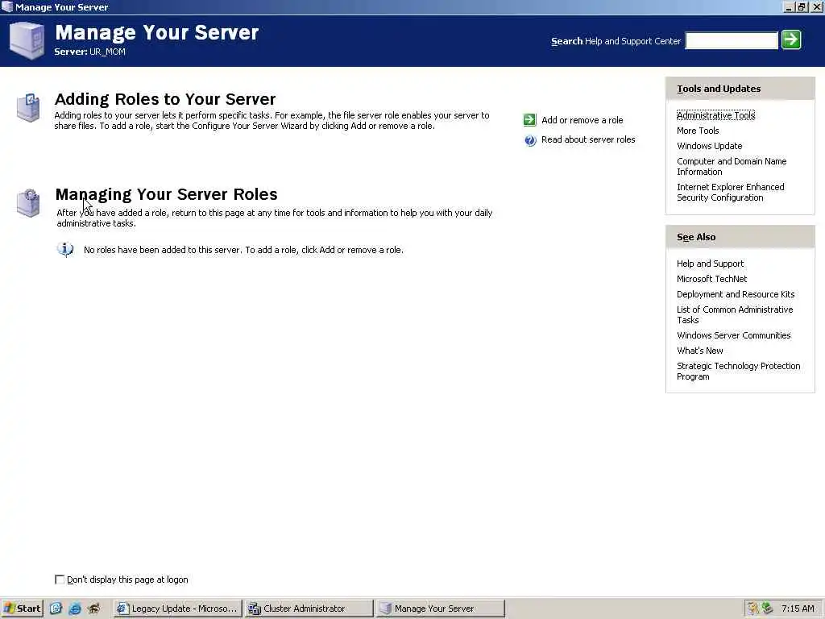Click the Managing Your Server Roles icon
Viewport: 825px width, 619px height.
(28, 202)
